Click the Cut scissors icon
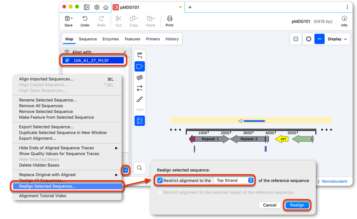This screenshot has height=219, width=357. [118, 18]
